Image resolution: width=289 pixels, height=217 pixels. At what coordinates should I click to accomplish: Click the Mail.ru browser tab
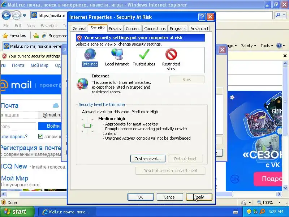point(32,46)
